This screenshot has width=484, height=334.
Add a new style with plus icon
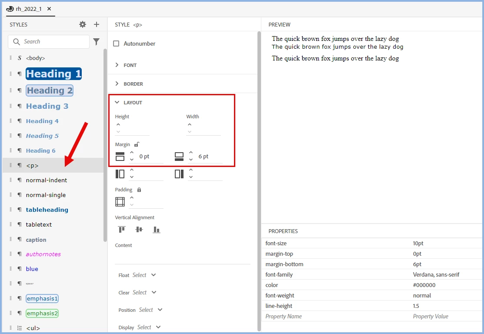[x=96, y=24]
